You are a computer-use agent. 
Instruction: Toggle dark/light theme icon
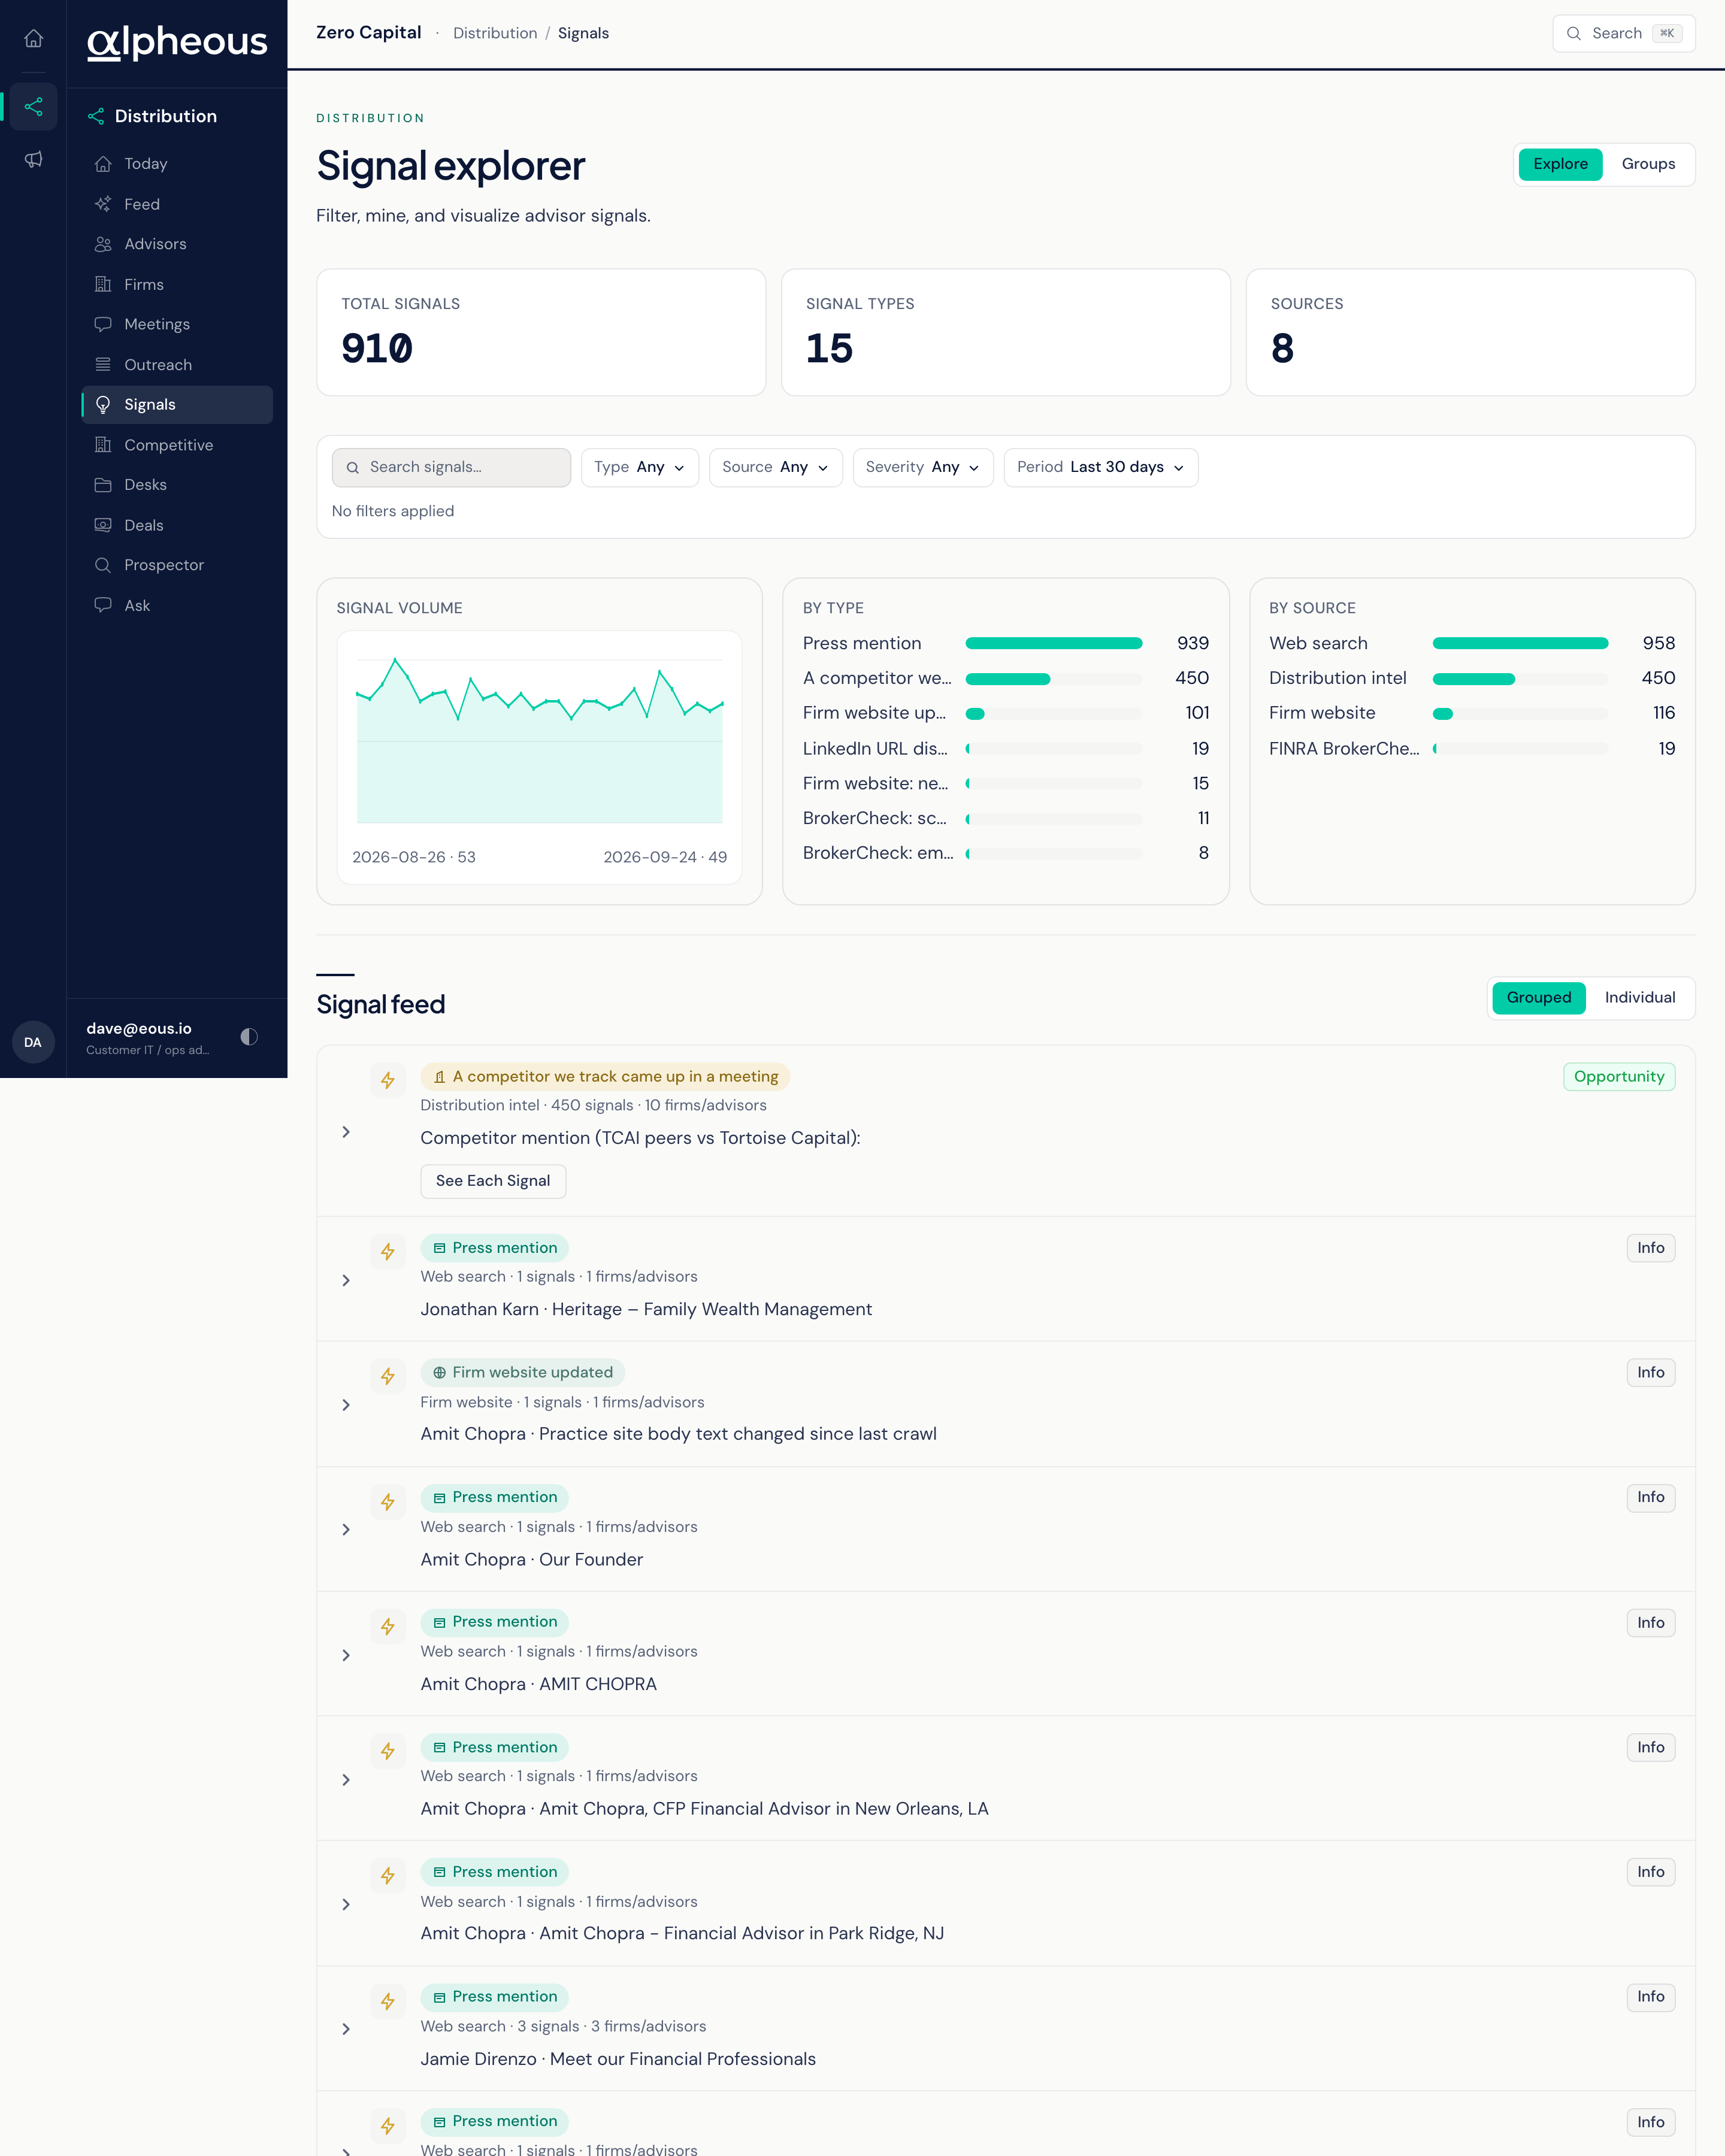click(249, 1037)
